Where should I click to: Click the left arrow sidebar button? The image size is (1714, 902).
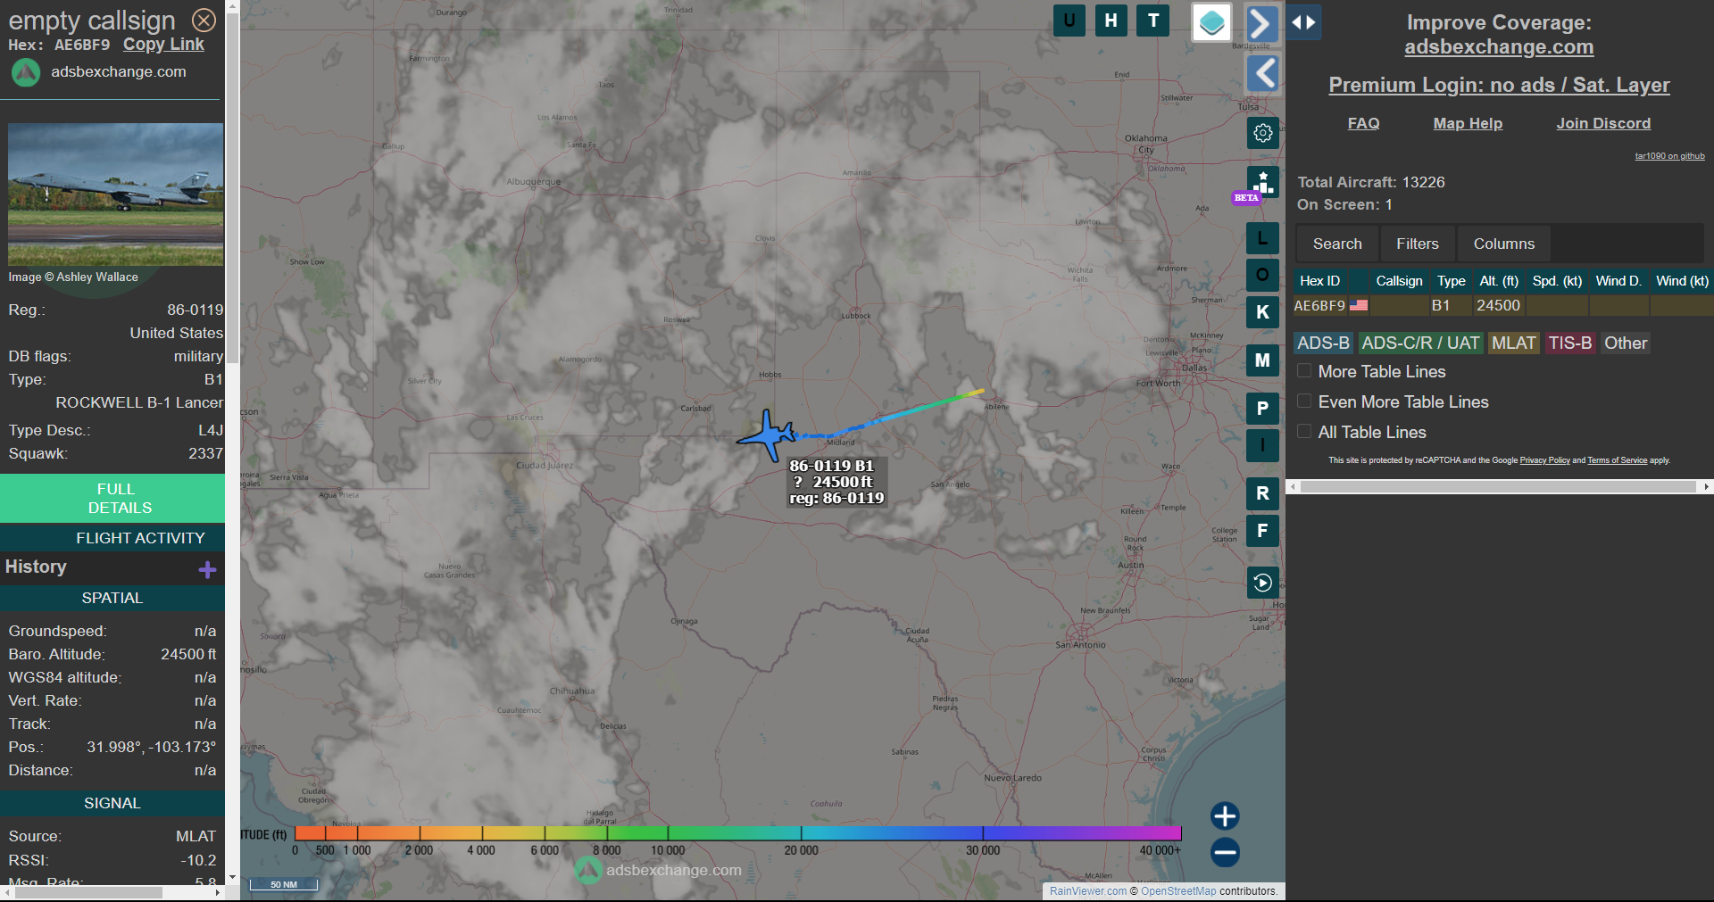pyautogui.click(x=1262, y=73)
